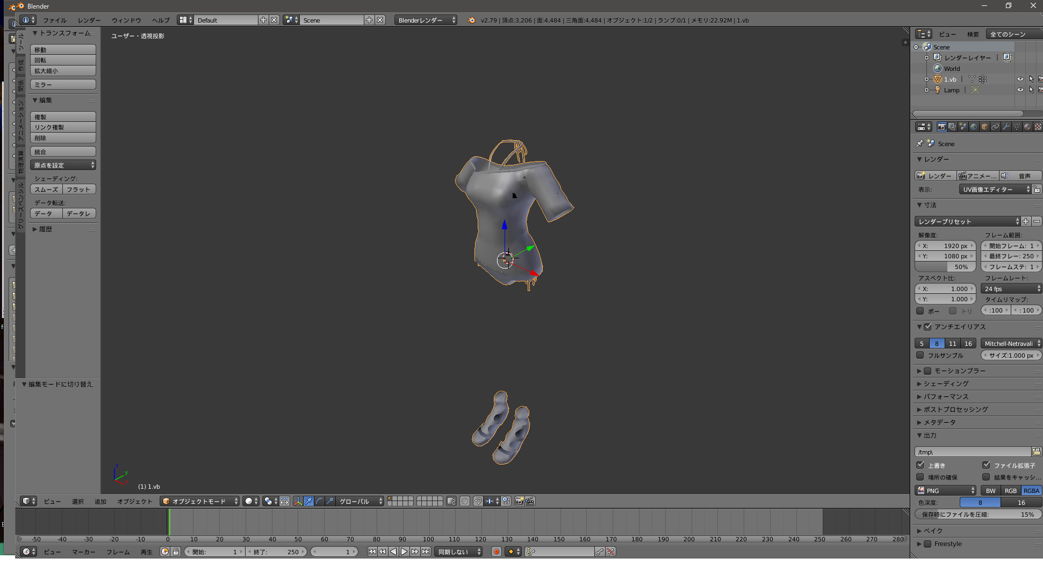Viewport: 1043px width, 580px height.
Task: Open the ウィンドウ menu
Action: [126, 20]
